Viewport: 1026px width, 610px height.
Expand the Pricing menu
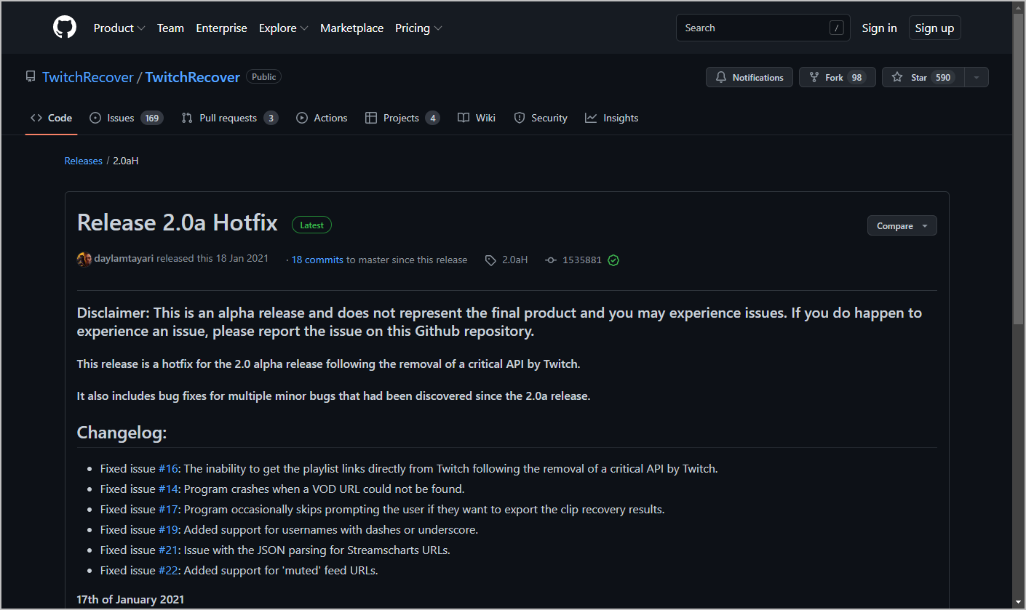418,28
